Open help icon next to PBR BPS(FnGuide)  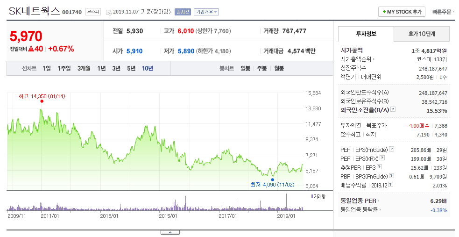click(392, 176)
